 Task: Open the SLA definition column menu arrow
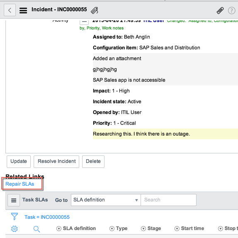(59, 228)
